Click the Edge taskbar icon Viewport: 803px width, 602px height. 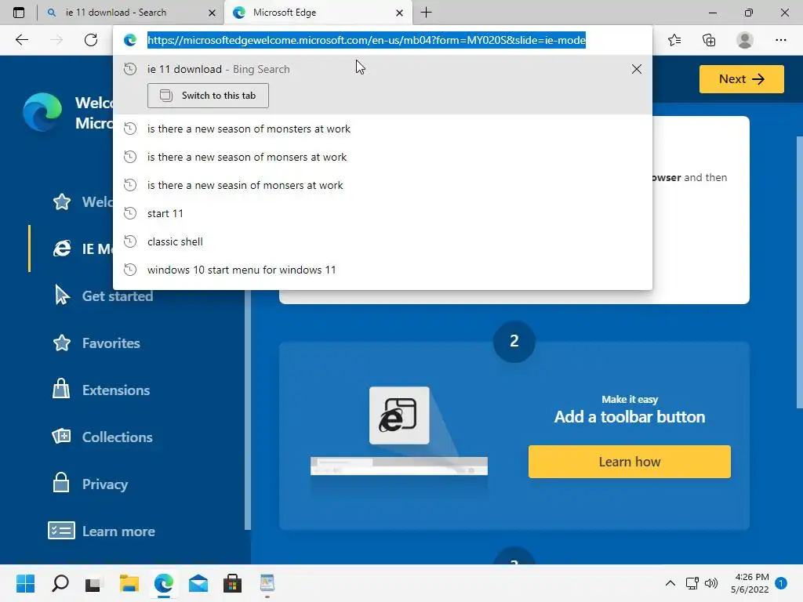click(x=163, y=583)
